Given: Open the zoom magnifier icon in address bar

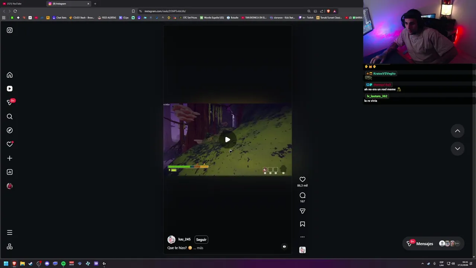Looking at the screenshot, I should pyautogui.click(x=309, y=11).
